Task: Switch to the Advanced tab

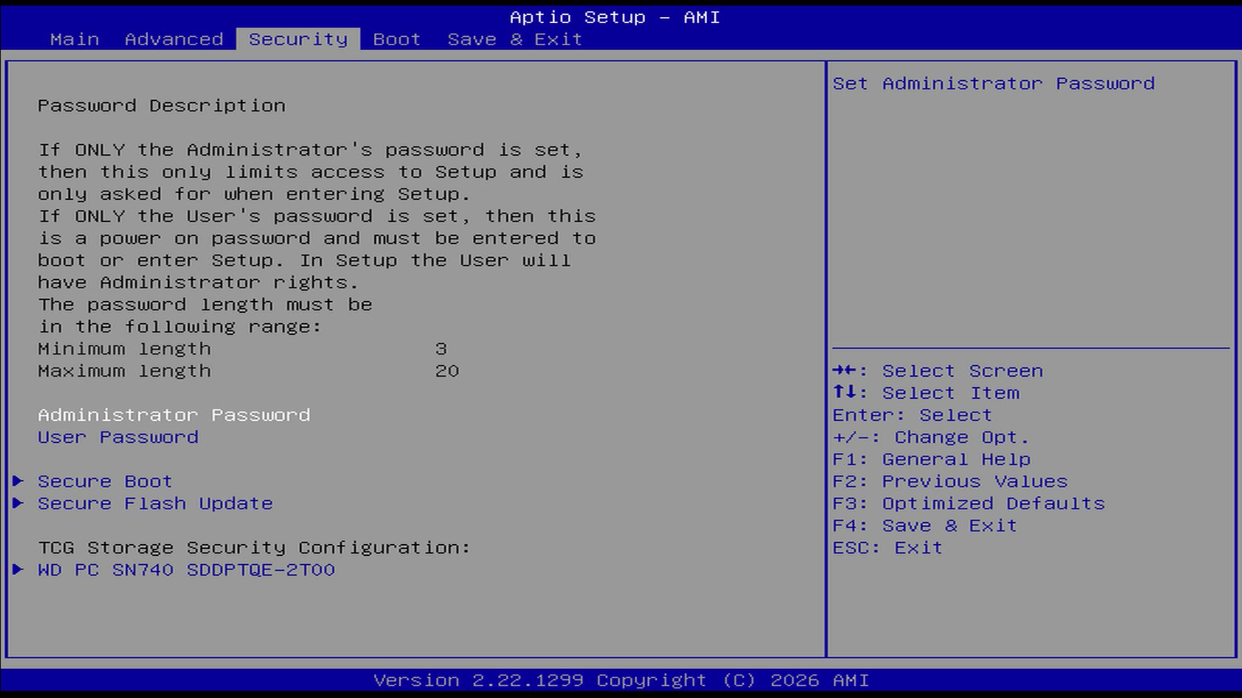Action: 173,39
